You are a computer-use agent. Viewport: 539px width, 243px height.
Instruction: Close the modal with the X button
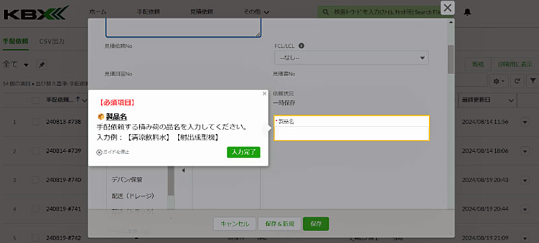(447, 7)
